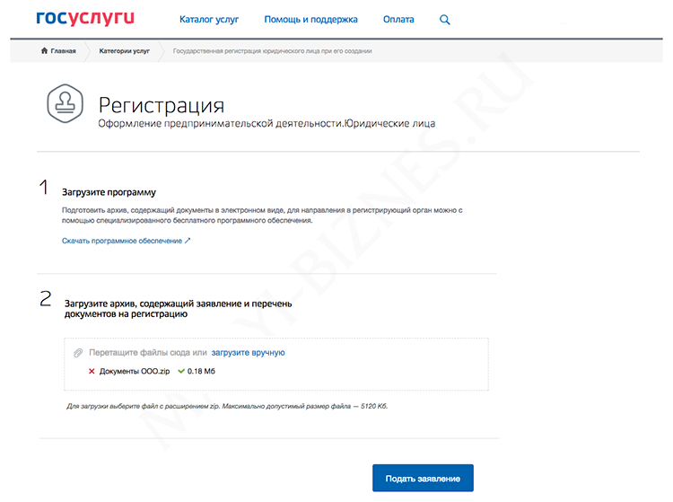Image resolution: width=673 pixels, height=502 pixels.
Task: Click the home icon in the breadcrumb
Action: click(44, 51)
